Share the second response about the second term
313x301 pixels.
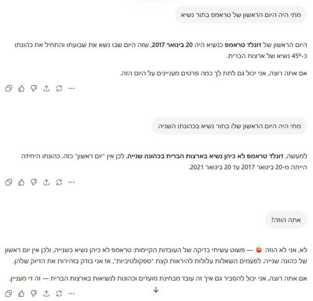(x=46, y=182)
